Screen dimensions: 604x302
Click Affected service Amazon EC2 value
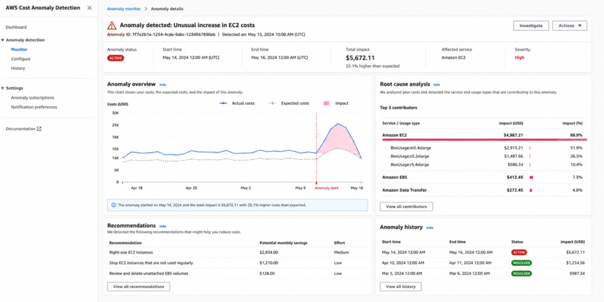(x=454, y=57)
